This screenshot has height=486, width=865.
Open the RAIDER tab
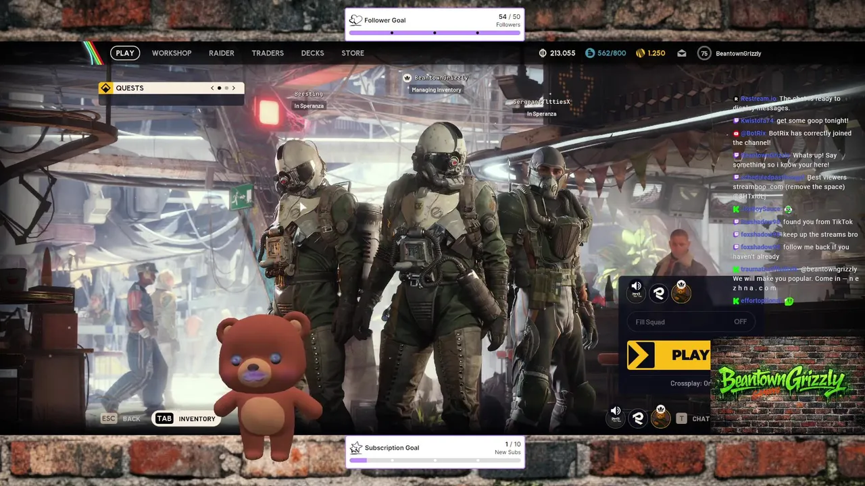click(222, 53)
